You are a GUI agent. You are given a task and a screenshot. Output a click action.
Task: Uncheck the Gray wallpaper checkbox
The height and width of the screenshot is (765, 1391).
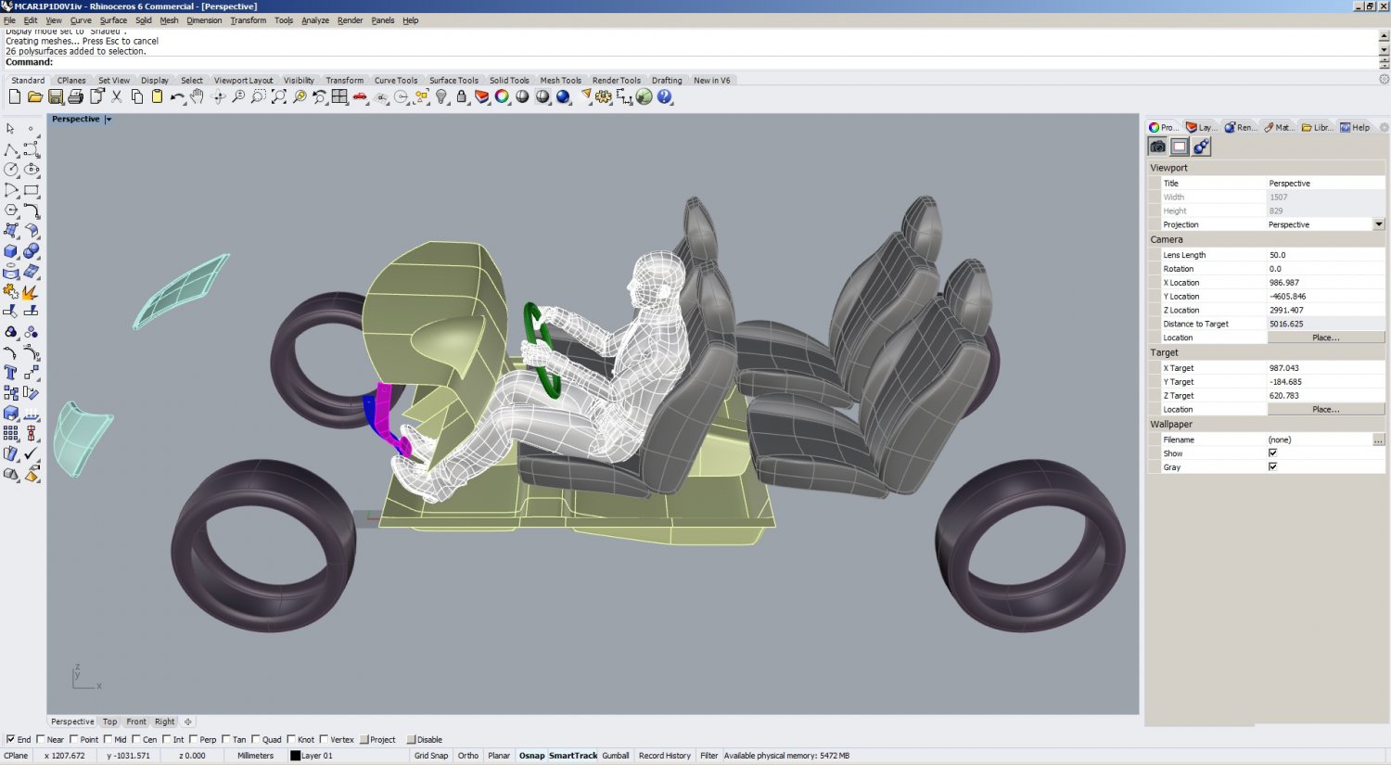point(1272,466)
